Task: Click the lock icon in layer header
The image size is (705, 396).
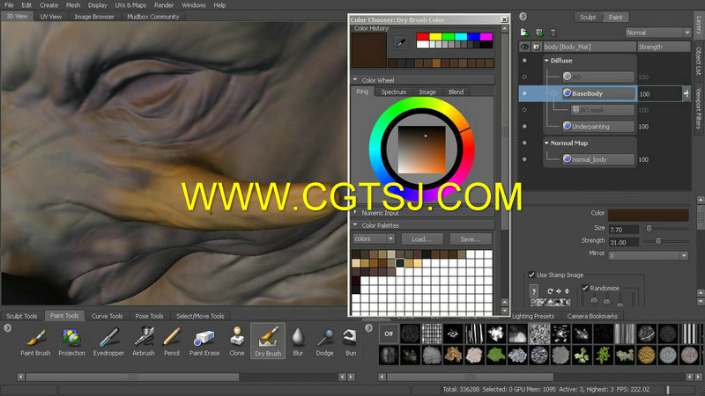Action: (x=536, y=47)
